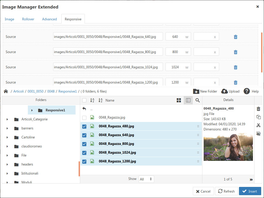Open the Advanced tab
Image resolution: width=264 pixels, height=198 pixels.
pos(49,19)
